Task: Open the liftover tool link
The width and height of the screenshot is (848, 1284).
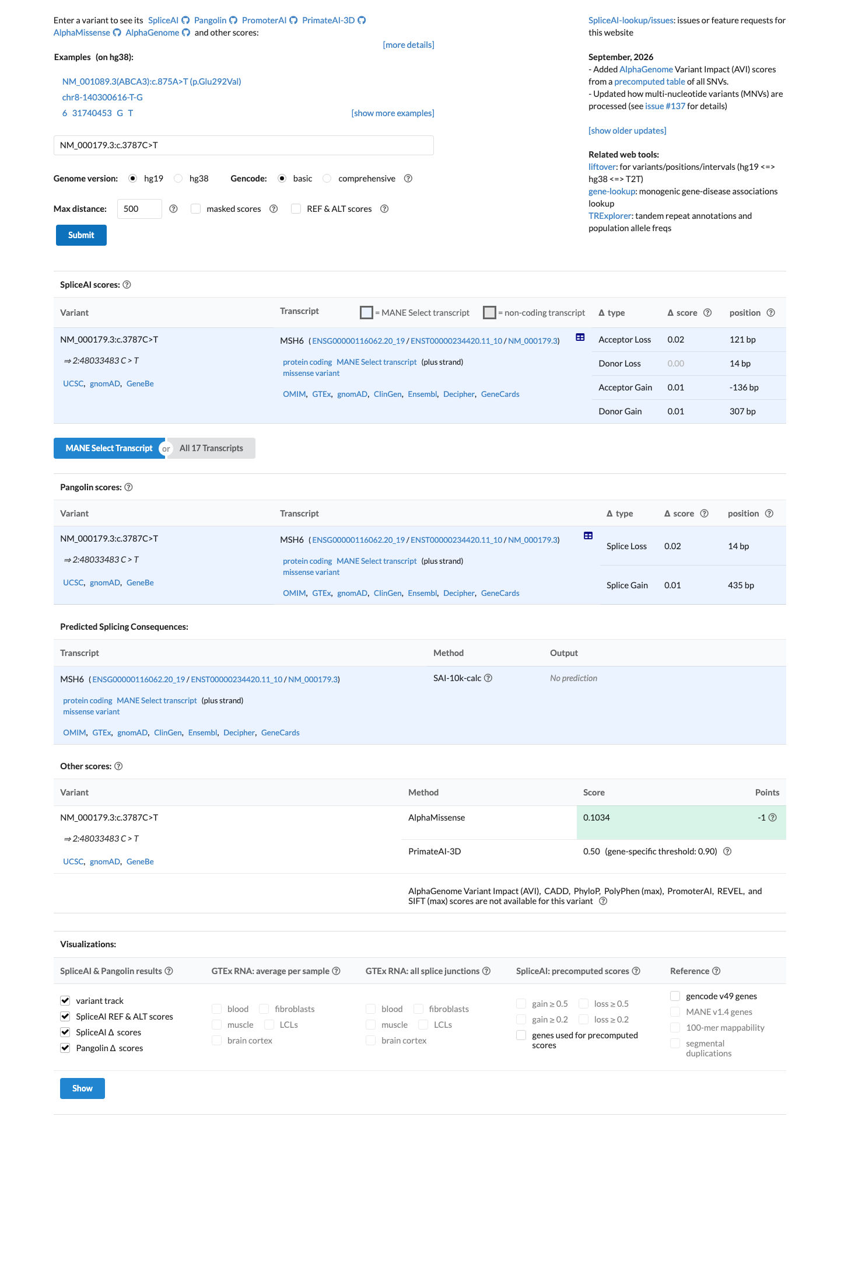Action: pos(602,167)
